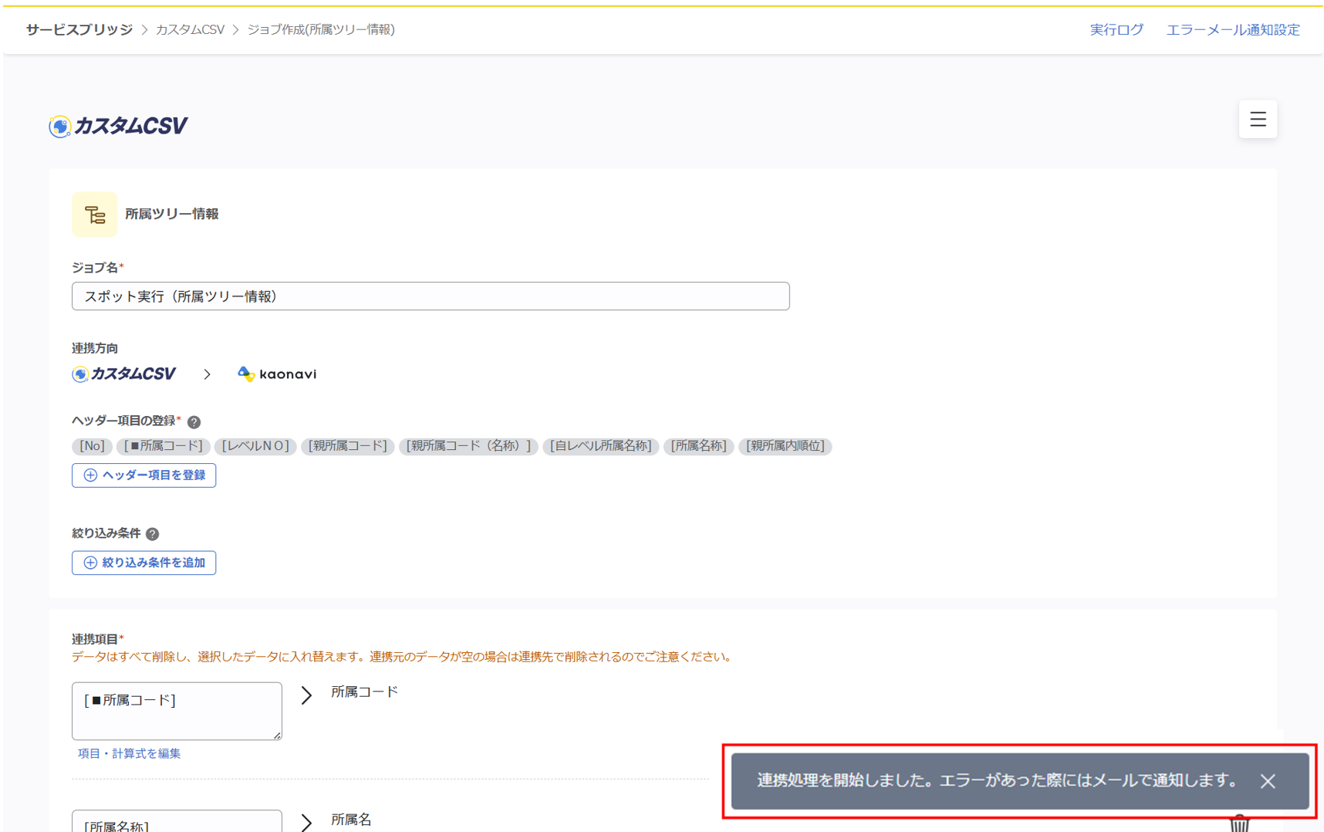Click the 絞り込み条件を追加 button
This screenshot has height=832, width=1324.
[144, 563]
